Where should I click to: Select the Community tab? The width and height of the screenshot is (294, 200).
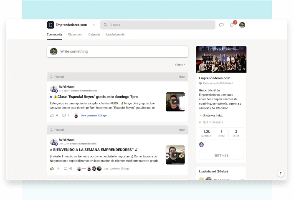click(x=54, y=35)
